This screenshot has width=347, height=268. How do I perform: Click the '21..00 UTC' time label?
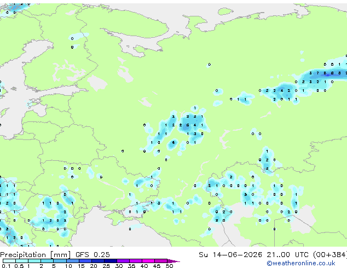click(288, 255)
